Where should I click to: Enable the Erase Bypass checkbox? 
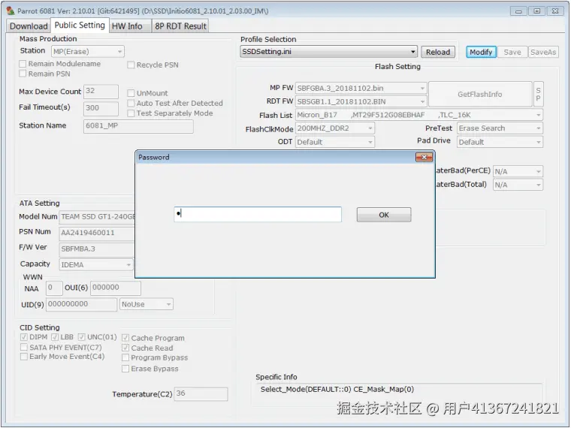tap(125, 369)
